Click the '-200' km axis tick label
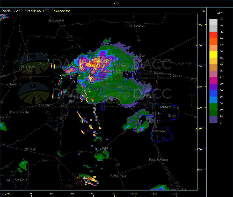The image size is (233, 197). (x=199, y=149)
